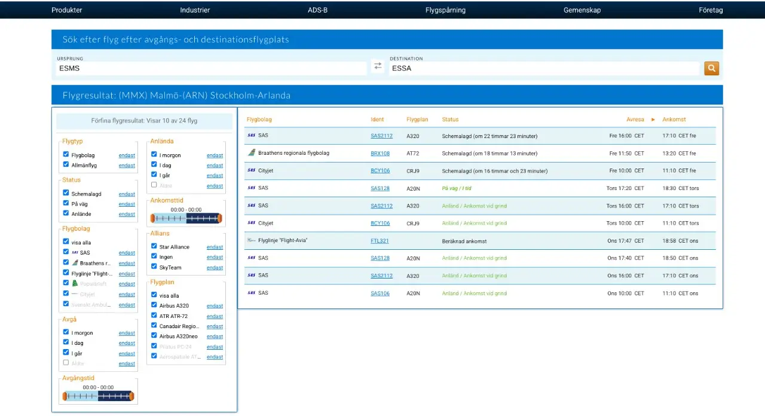This screenshot has width=765, height=416.
Task: Click the green Populärluft filter logo
Action: pyautogui.click(x=75, y=283)
